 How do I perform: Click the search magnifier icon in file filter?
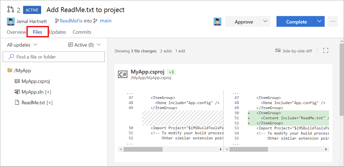click(11, 57)
